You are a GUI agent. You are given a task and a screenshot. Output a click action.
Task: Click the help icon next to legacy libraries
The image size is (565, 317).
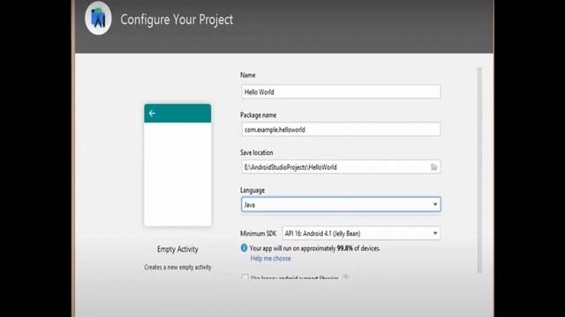pyautogui.click(x=345, y=277)
